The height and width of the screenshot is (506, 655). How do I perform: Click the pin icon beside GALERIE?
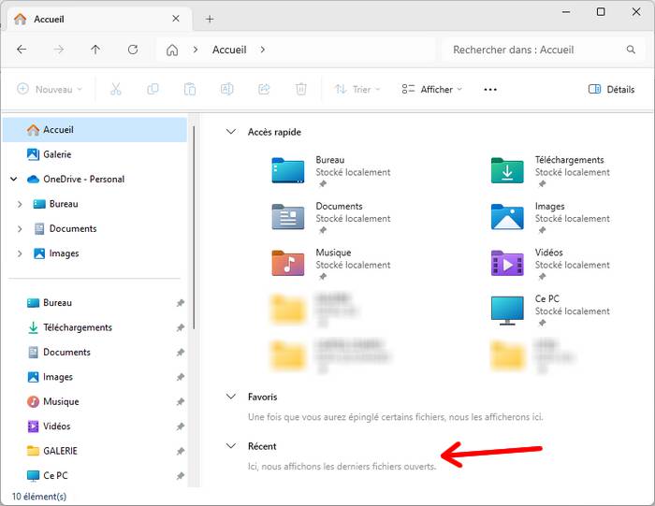(180, 452)
